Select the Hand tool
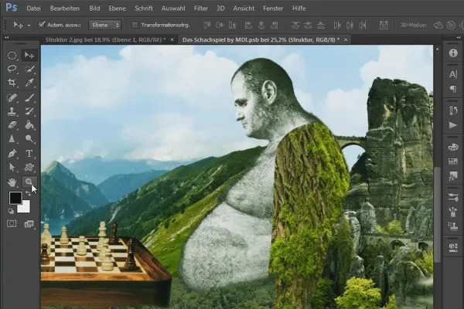Image resolution: width=464 pixels, height=309 pixels. pos(12,182)
